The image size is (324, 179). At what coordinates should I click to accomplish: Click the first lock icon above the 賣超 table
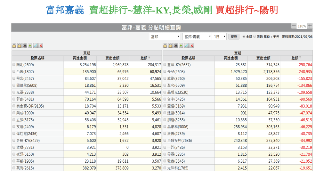point(165,46)
